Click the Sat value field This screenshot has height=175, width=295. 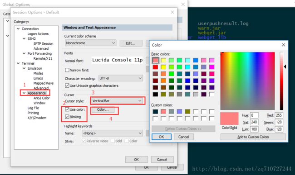click(254, 122)
